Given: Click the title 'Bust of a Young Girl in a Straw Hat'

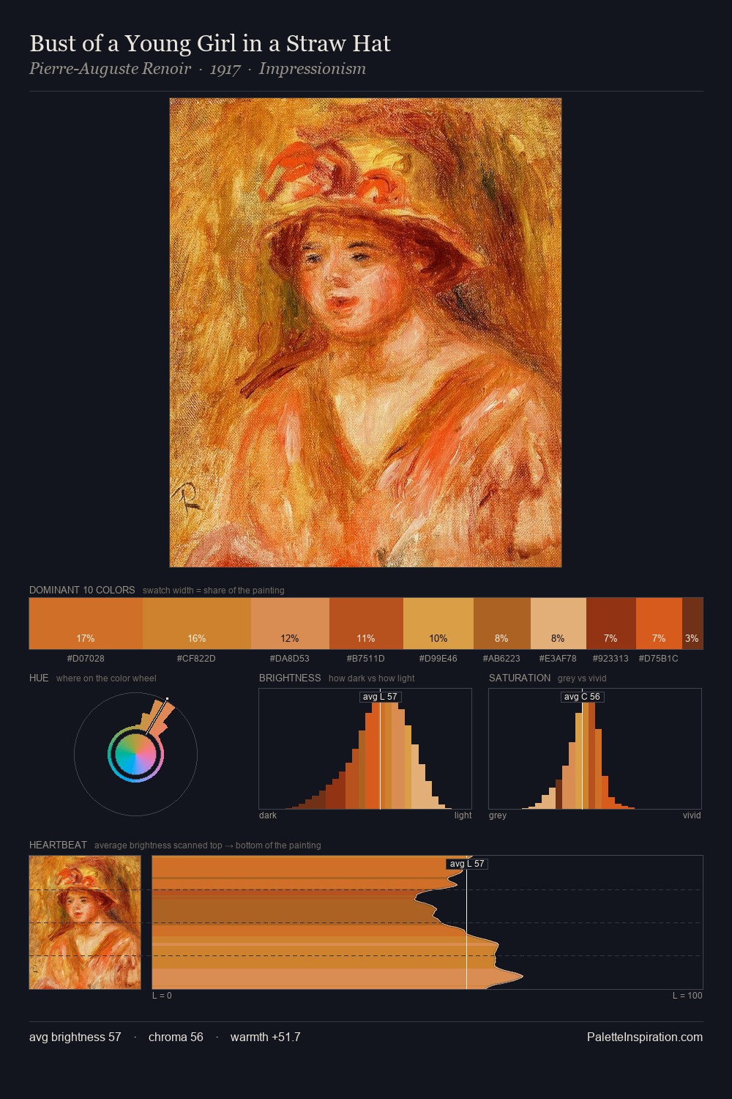Looking at the screenshot, I should click(x=210, y=44).
